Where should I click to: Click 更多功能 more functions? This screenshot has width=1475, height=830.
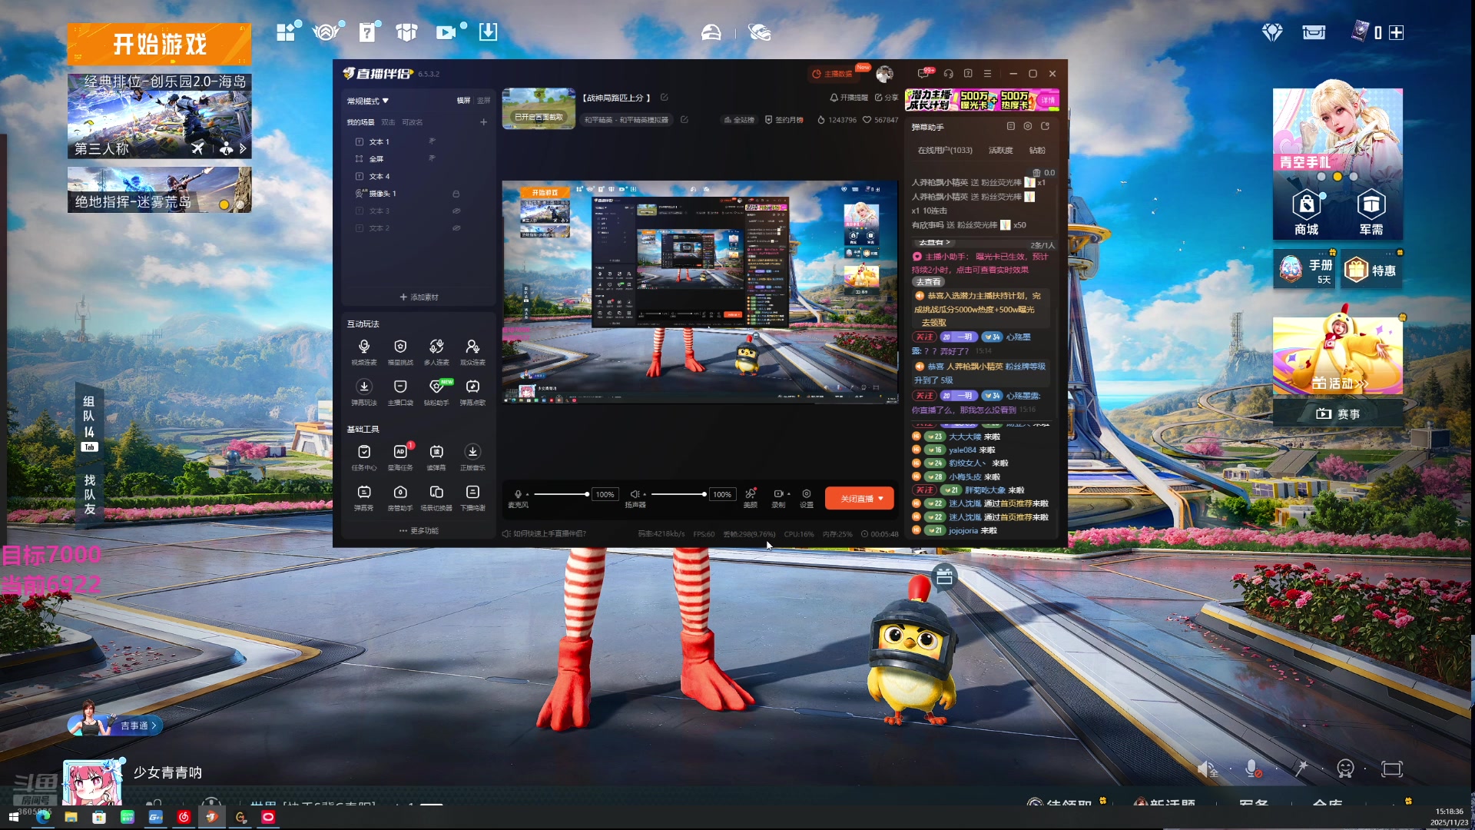419,531
